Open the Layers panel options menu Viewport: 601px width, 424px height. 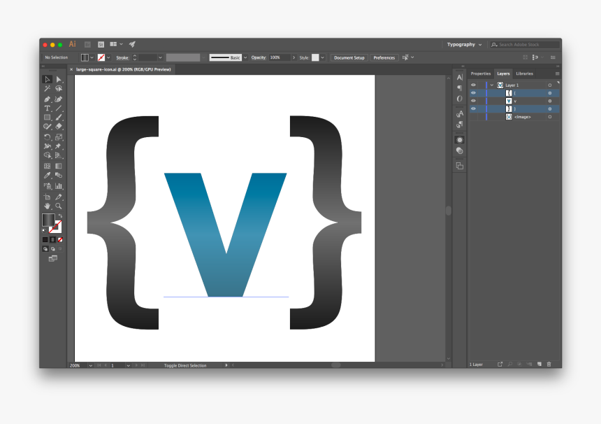[557, 73]
